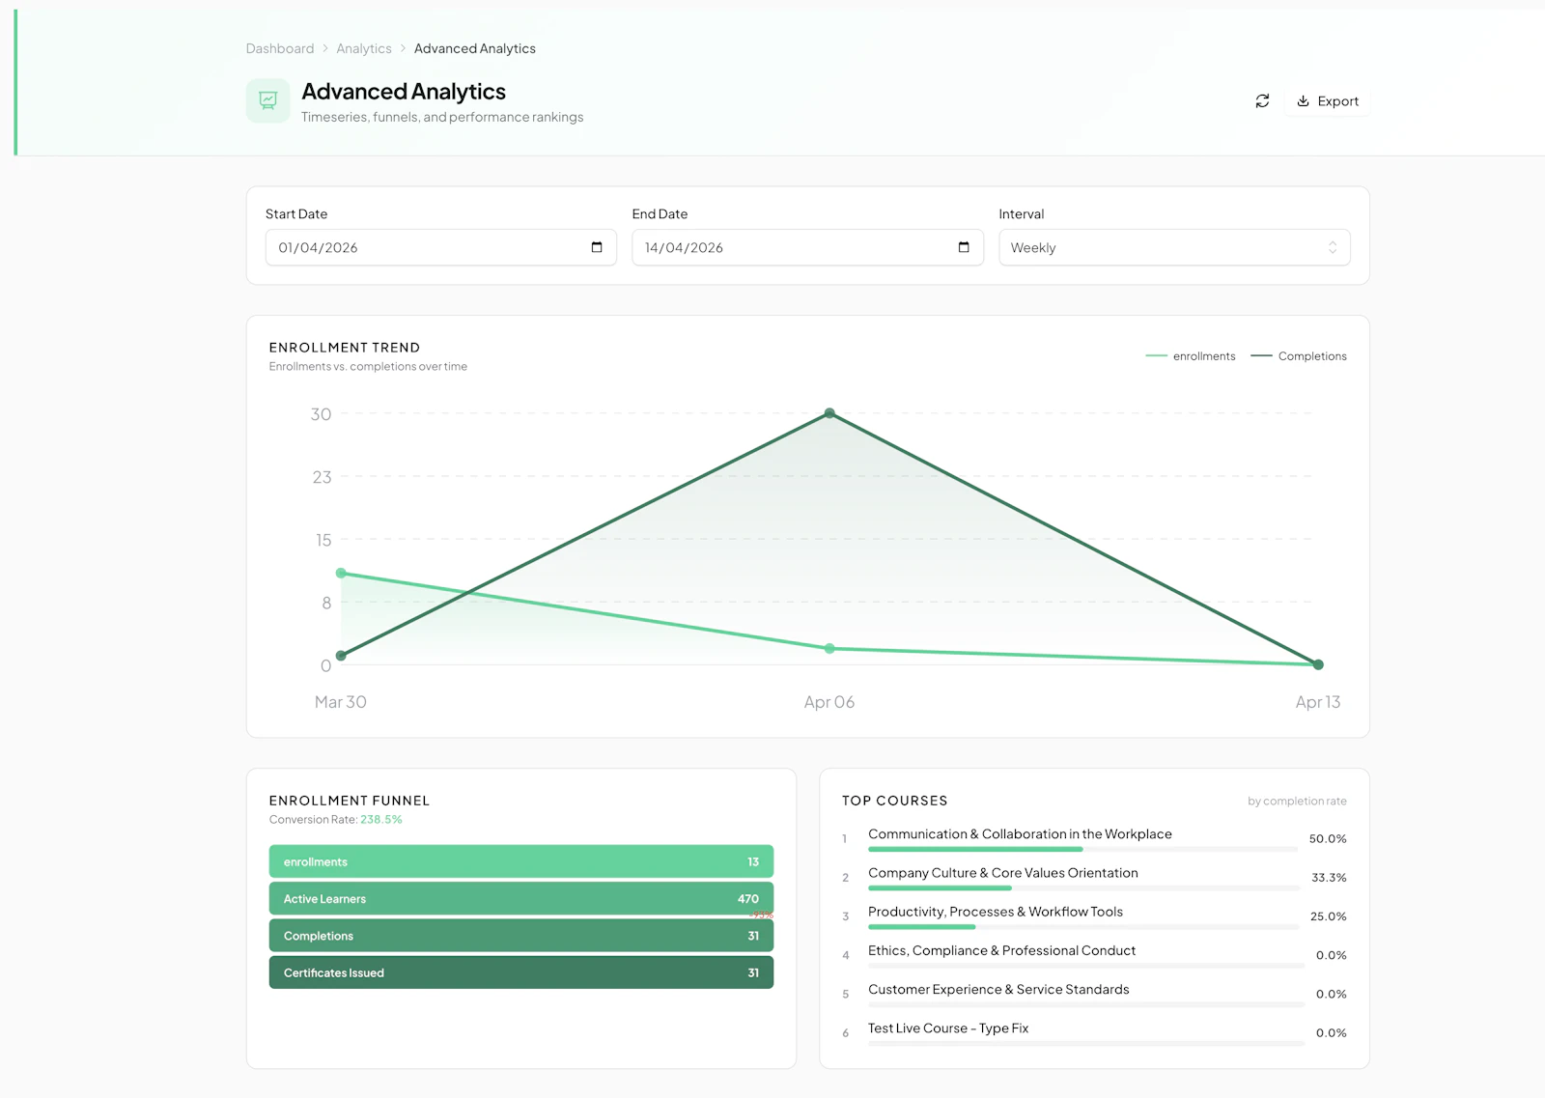Viewport: 1545px width, 1098px height.
Task: Expand the Top Courses sorting option
Action: 1295,801
